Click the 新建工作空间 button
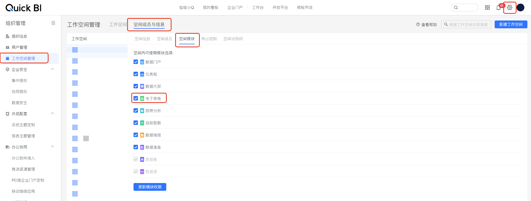The image size is (531, 201). [x=511, y=24]
